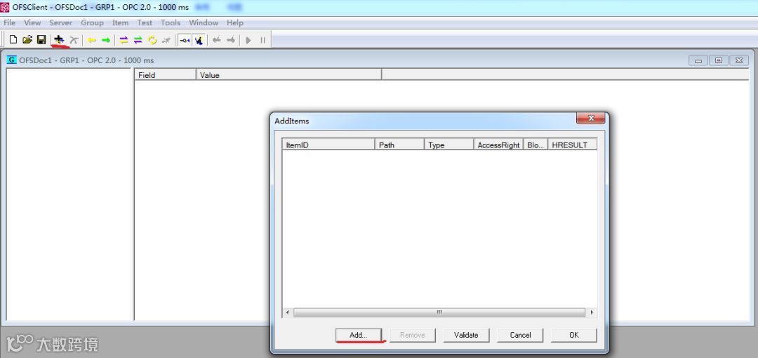Click Cancel in the AddItems dialog
Screen dimensions: 758x358
(520, 335)
